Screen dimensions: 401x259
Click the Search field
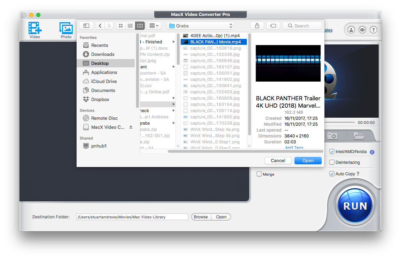click(302, 26)
